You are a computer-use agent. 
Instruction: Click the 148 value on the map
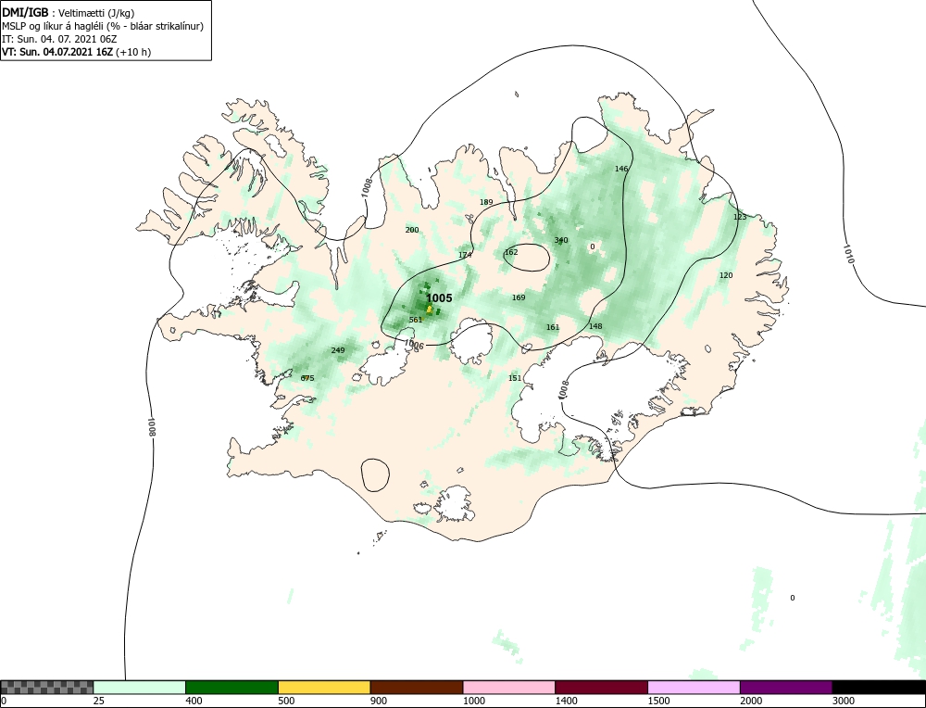click(595, 326)
